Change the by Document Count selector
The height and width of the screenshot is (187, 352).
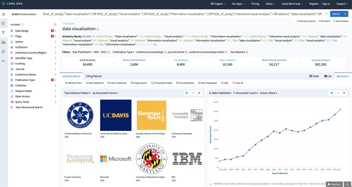coord(105,93)
